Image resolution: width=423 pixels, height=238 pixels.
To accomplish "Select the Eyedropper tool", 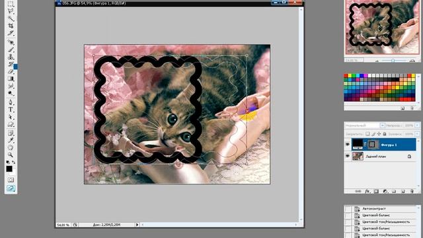I will (x=11, y=140).
